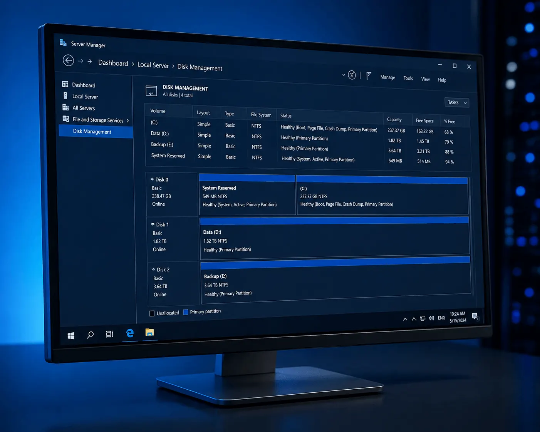Click Disk Management in the breadcrumb
Screen dimensions: 540x432
[x=200, y=67]
